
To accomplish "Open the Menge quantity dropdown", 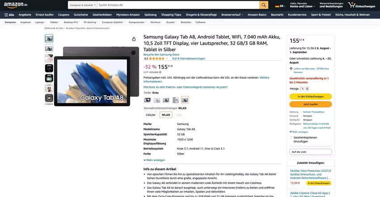I will [304, 89].
